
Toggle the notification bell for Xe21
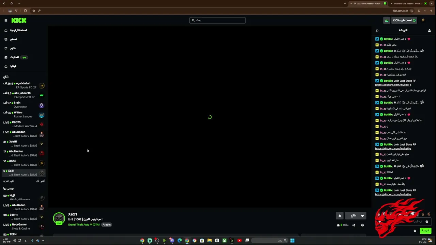340,216
